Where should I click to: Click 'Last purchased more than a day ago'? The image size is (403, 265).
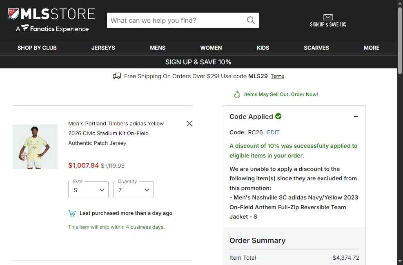click(126, 213)
